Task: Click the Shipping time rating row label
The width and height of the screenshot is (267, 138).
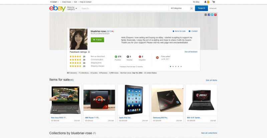Action: point(96,63)
